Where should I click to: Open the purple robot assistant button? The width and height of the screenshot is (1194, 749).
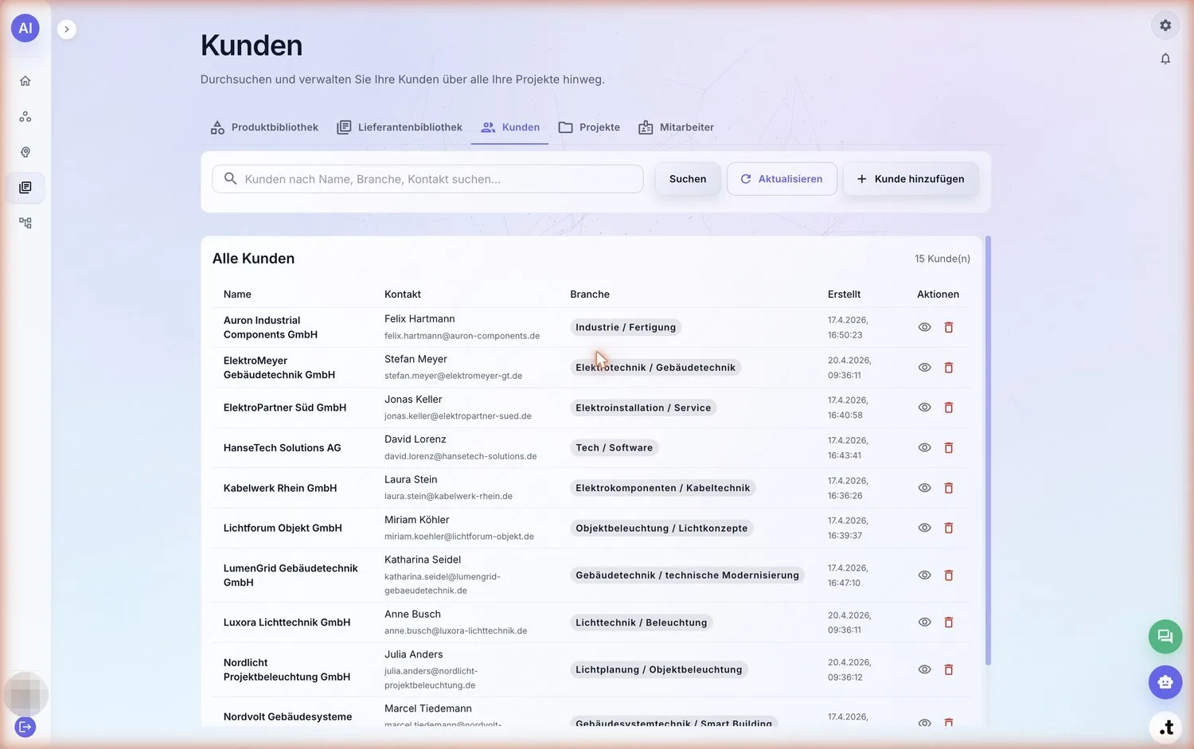pyautogui.click(x=1165, y=682)
